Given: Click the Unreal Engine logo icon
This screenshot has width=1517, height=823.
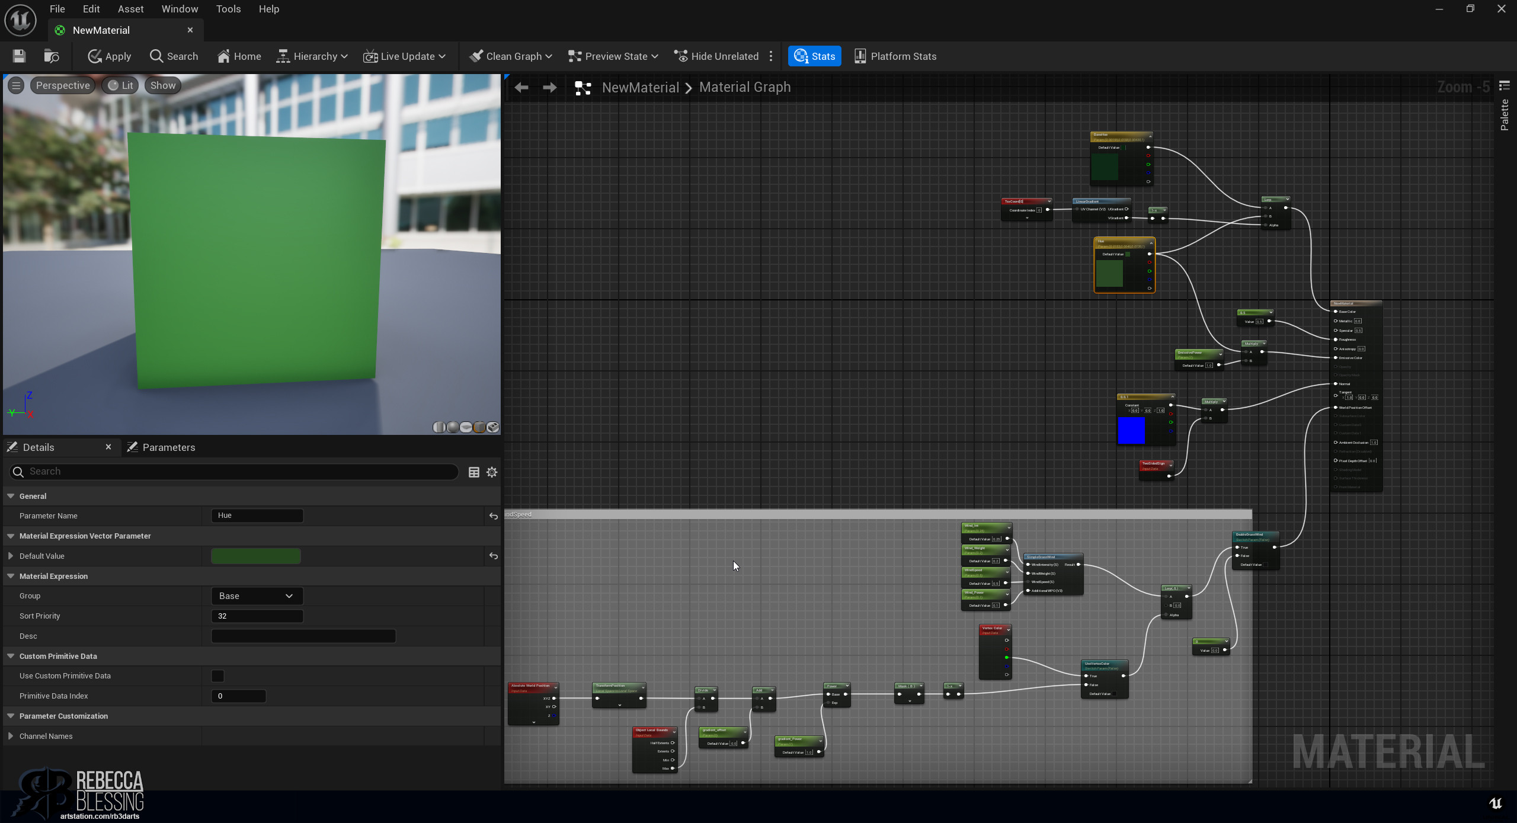Looking at the screenshot, I should pos(21,20).
